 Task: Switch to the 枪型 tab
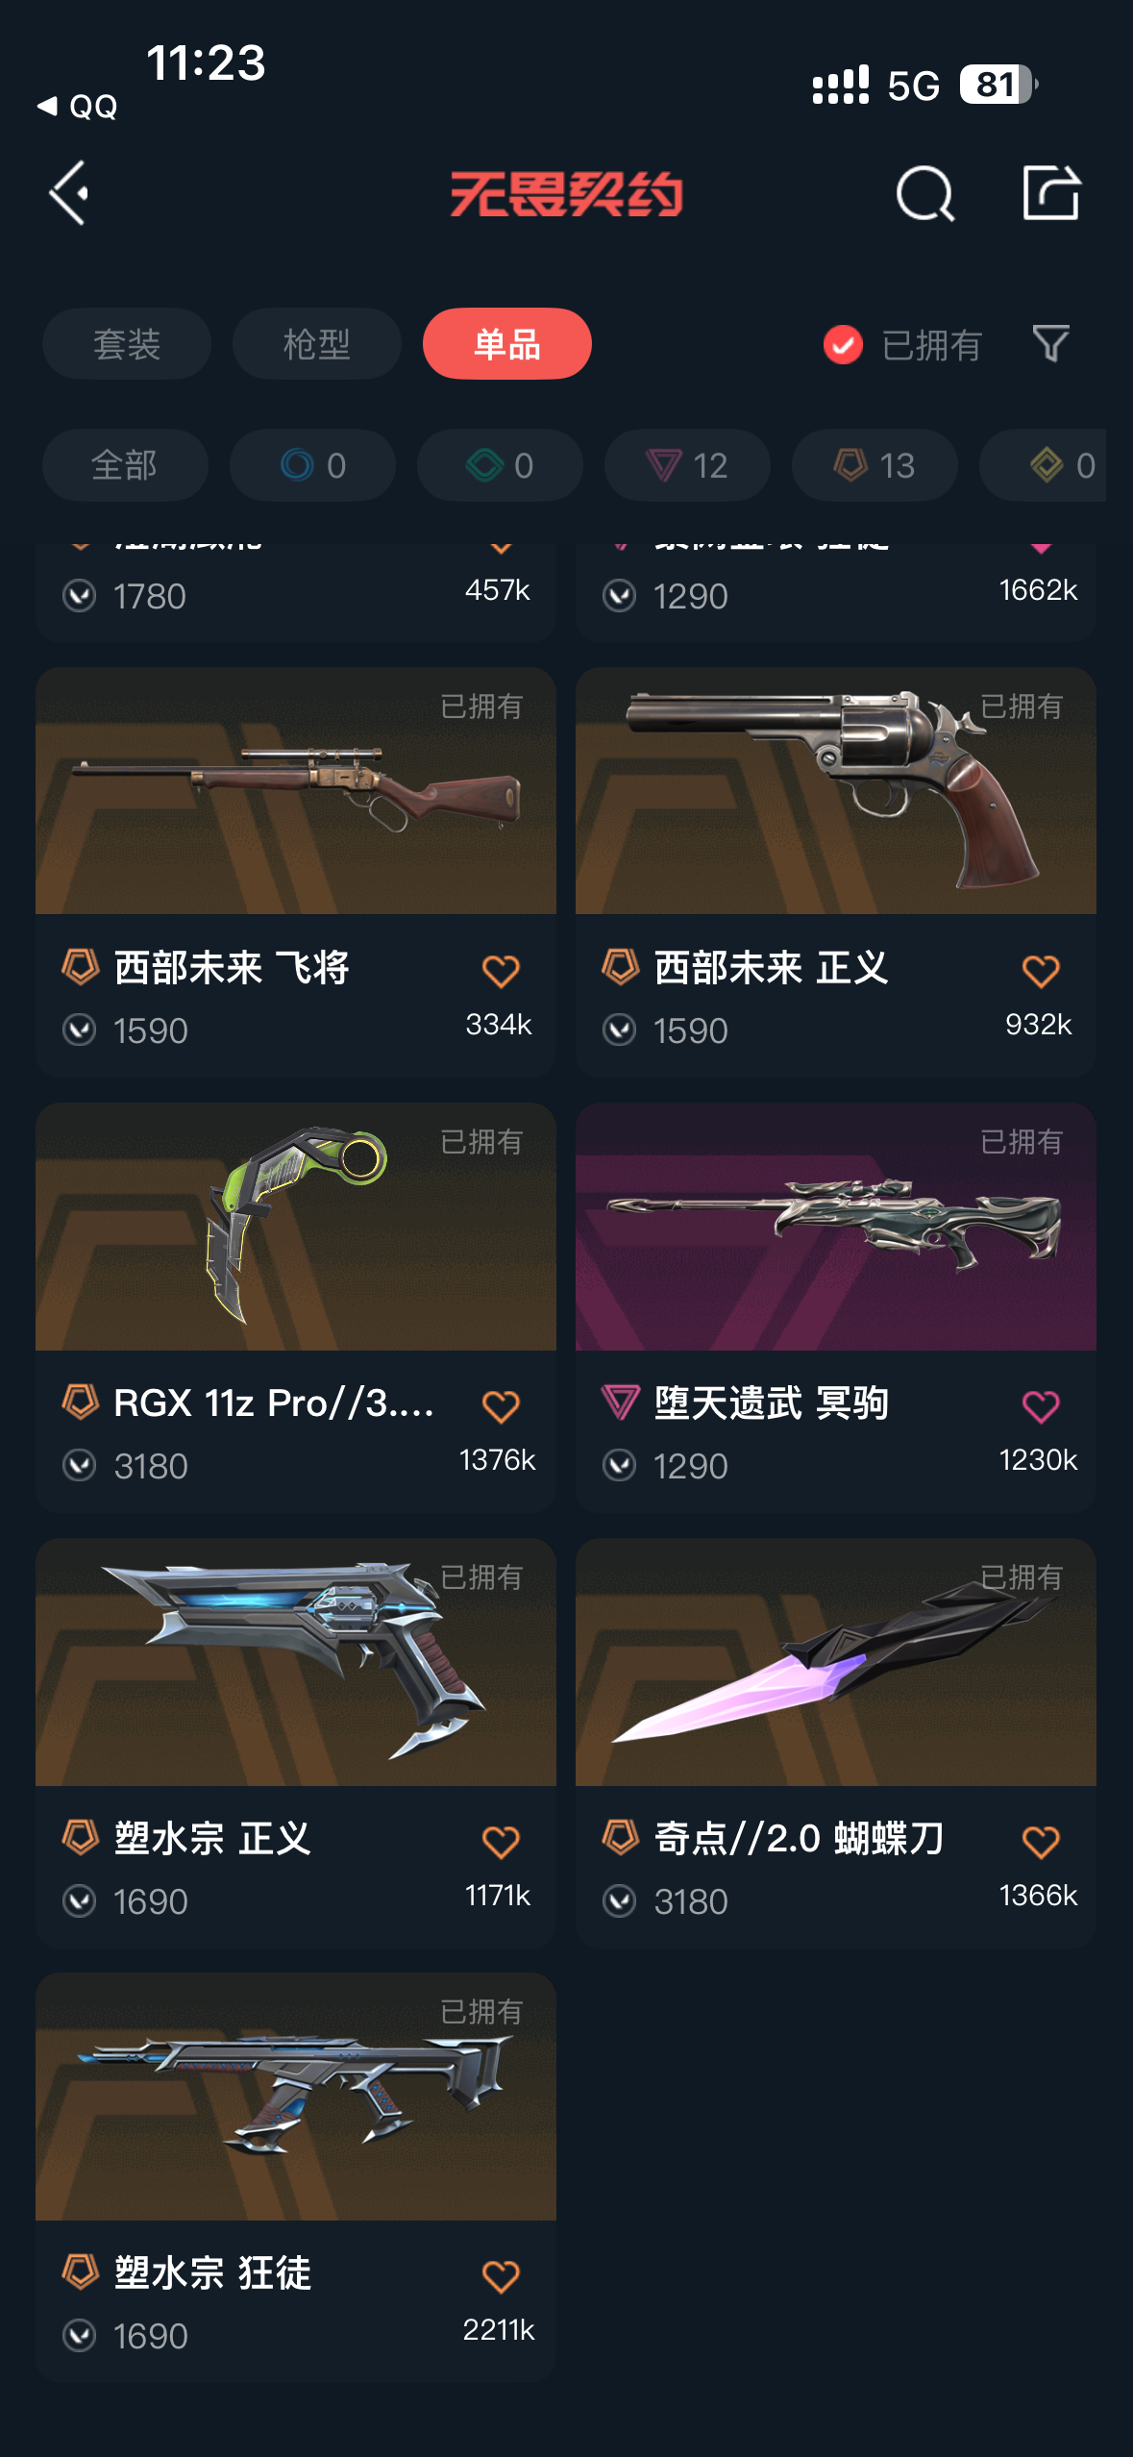click(x=317, y=343)
